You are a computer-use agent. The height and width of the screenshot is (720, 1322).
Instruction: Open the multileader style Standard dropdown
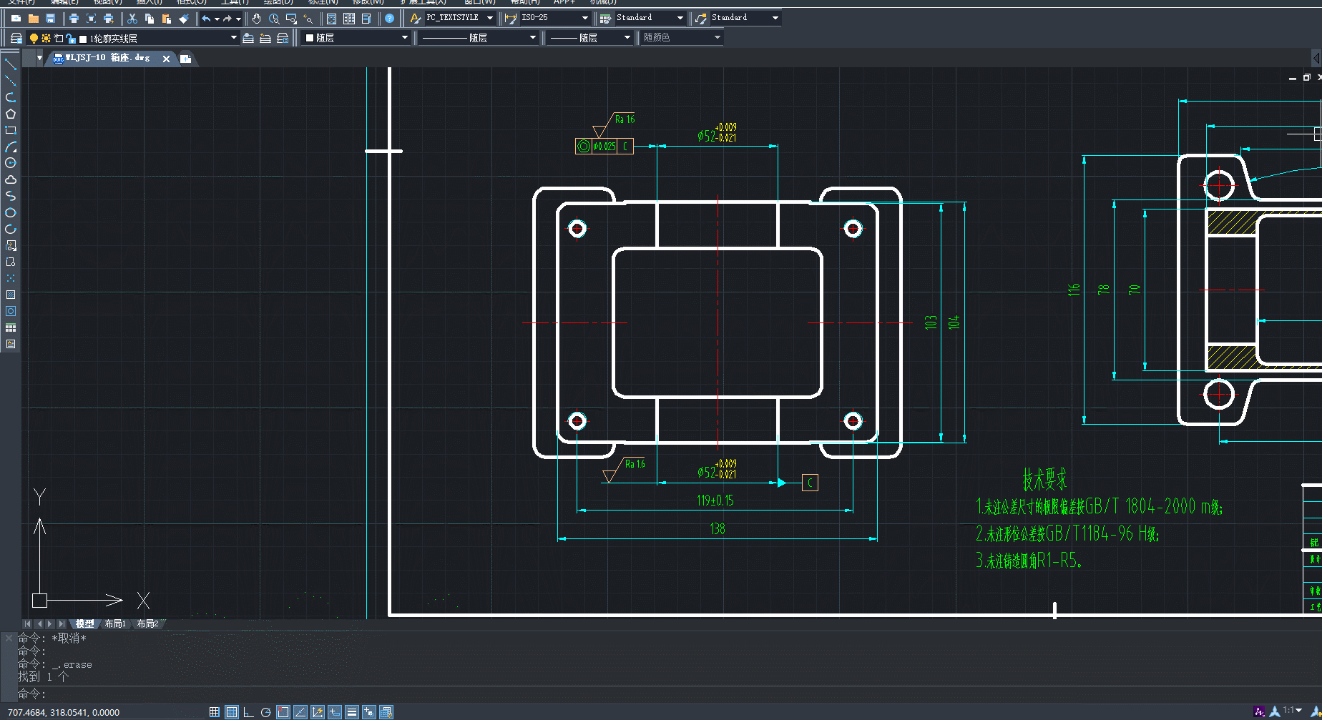[x=775, y=18]
